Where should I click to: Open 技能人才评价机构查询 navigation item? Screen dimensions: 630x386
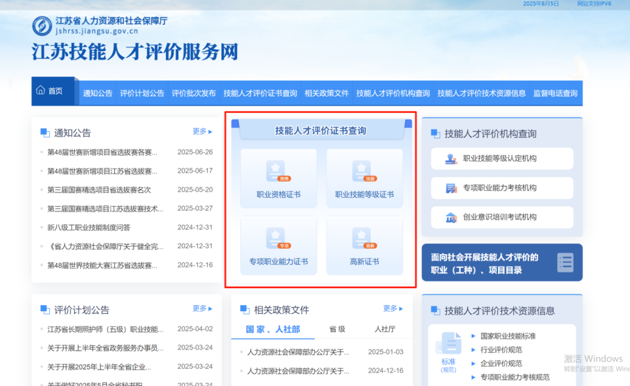393,93
